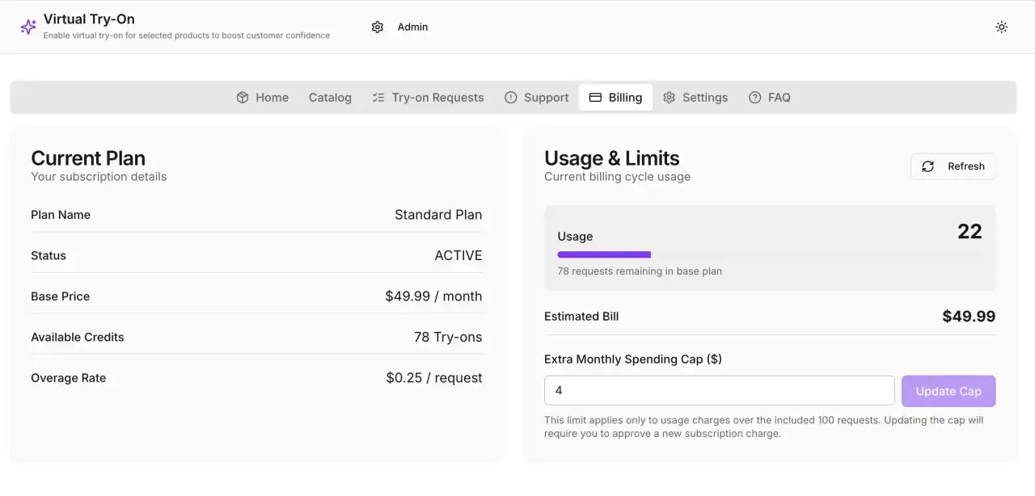Click the Home icon in the navigation bar
Screen dimensions: 1035x496
242,97
